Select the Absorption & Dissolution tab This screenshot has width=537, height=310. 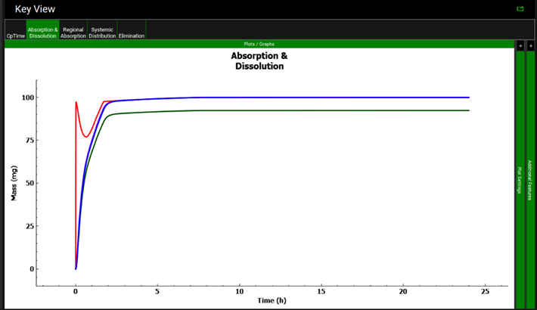point(42,33)
